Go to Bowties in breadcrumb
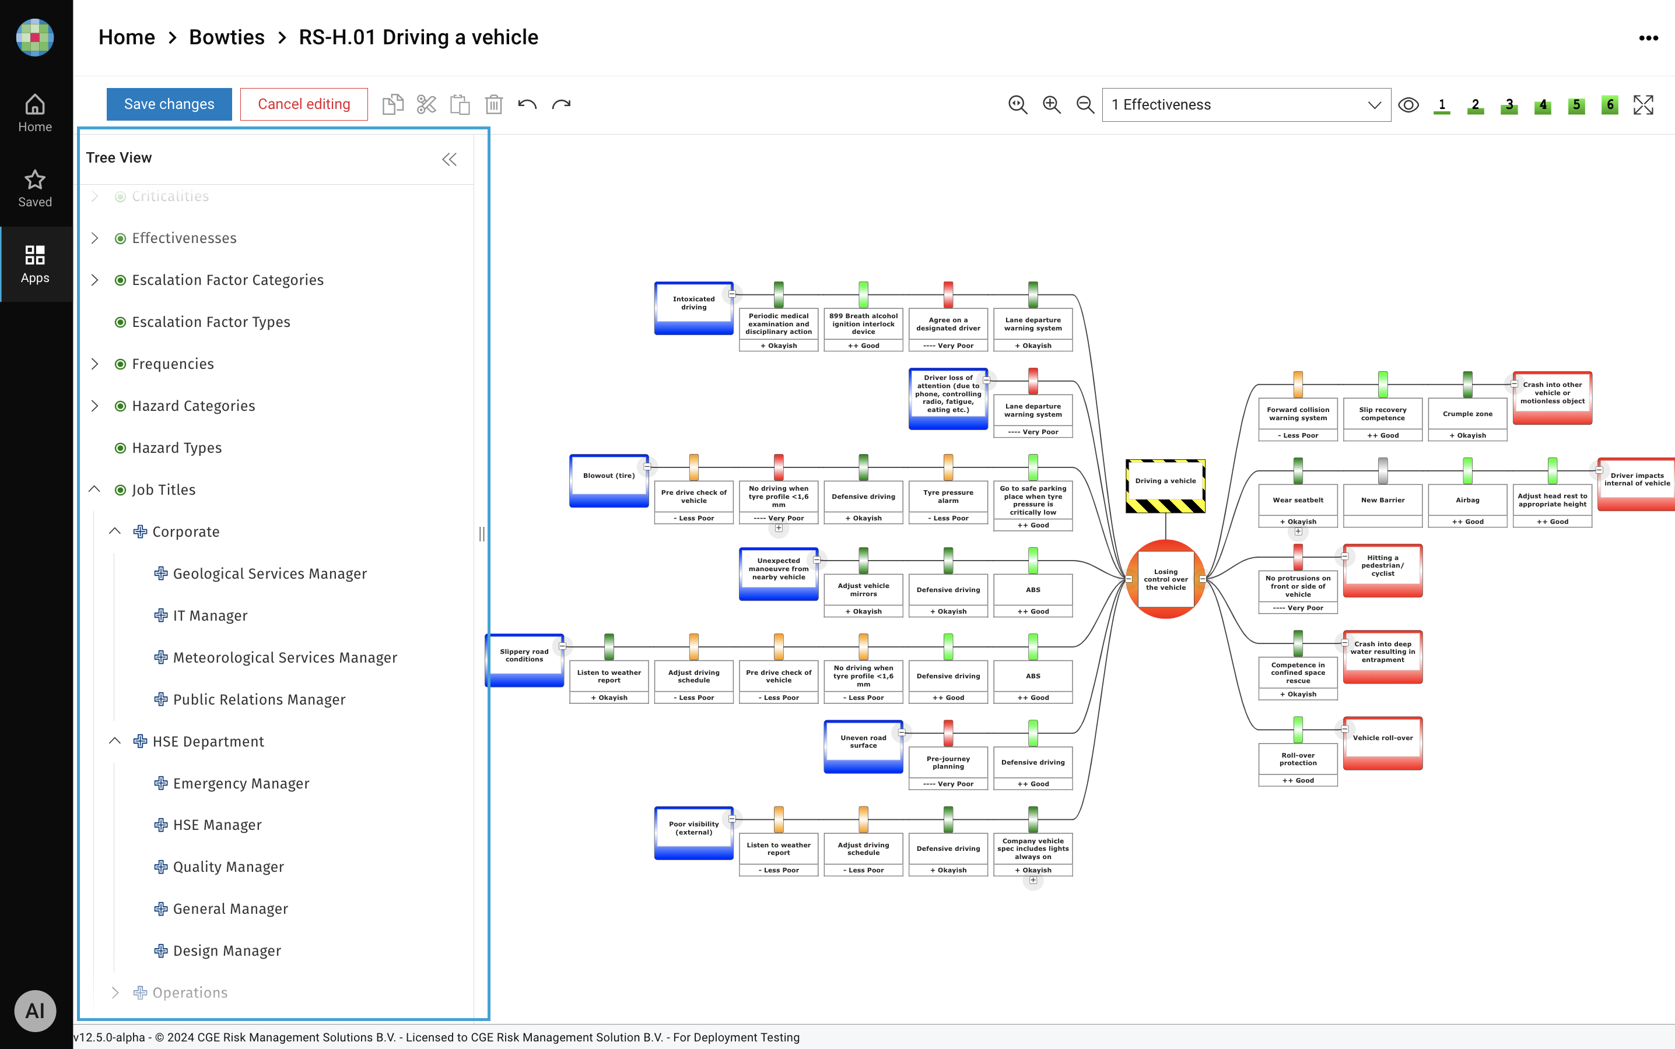The image size is (1675, 1049). point(226,37)
